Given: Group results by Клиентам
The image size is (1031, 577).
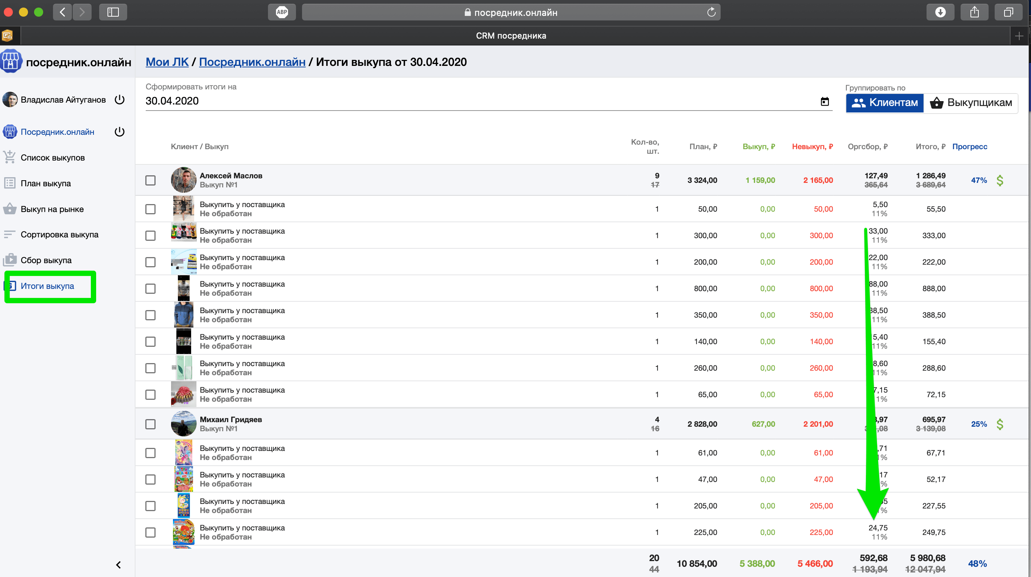Looking at the screenshot, I should (x=885, y=103).
